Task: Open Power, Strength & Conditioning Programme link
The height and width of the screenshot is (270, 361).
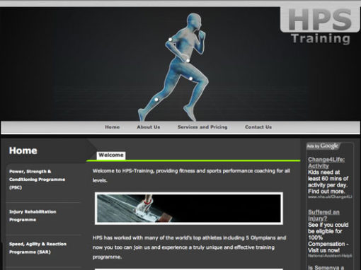Action: 37,180
